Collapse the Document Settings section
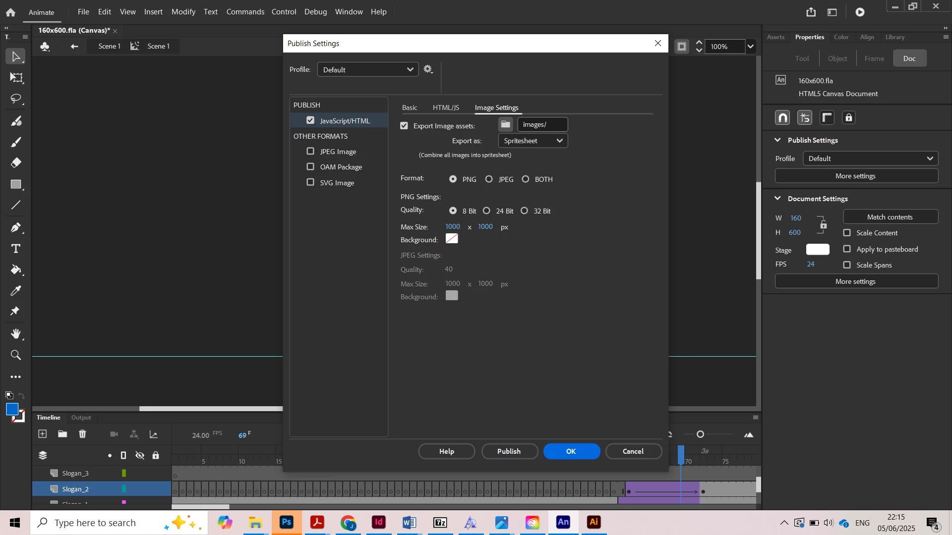 [777, 199]
